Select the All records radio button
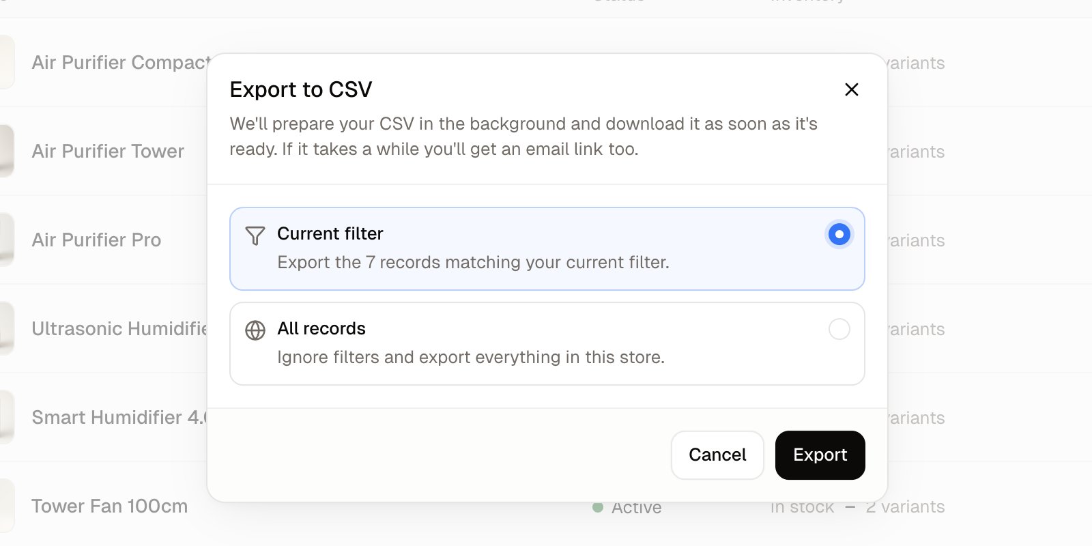 [839, 329]
